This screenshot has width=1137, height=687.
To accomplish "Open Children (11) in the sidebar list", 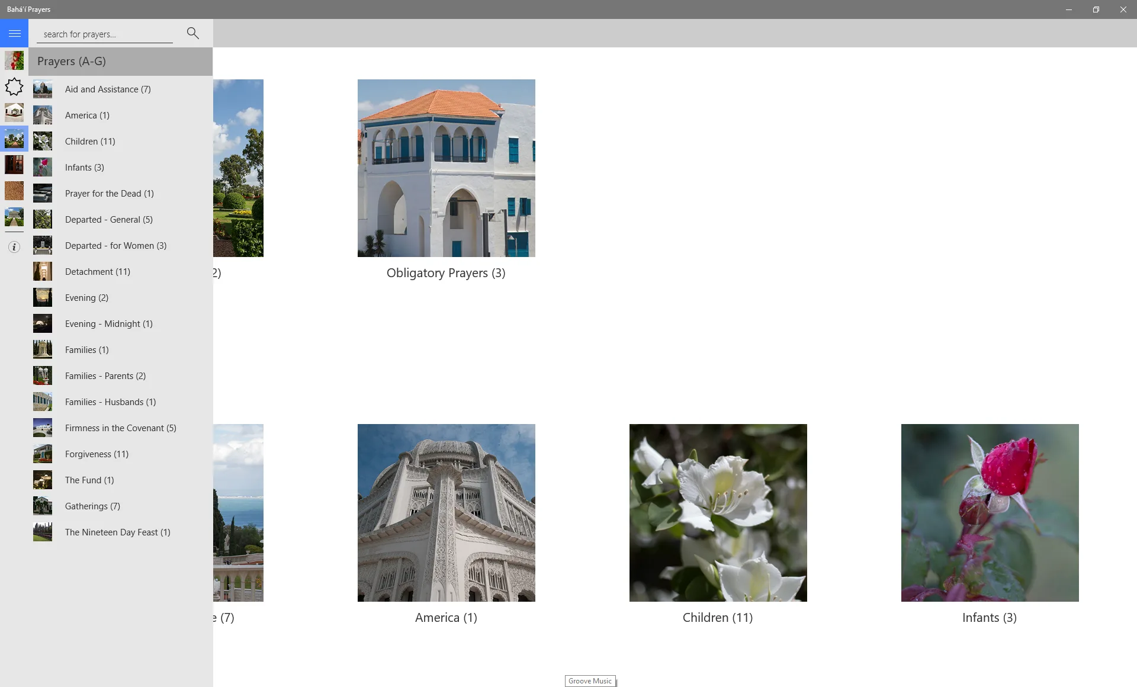I will [x=121, y=141].
